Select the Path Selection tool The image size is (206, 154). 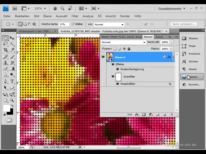coord(5,87)
